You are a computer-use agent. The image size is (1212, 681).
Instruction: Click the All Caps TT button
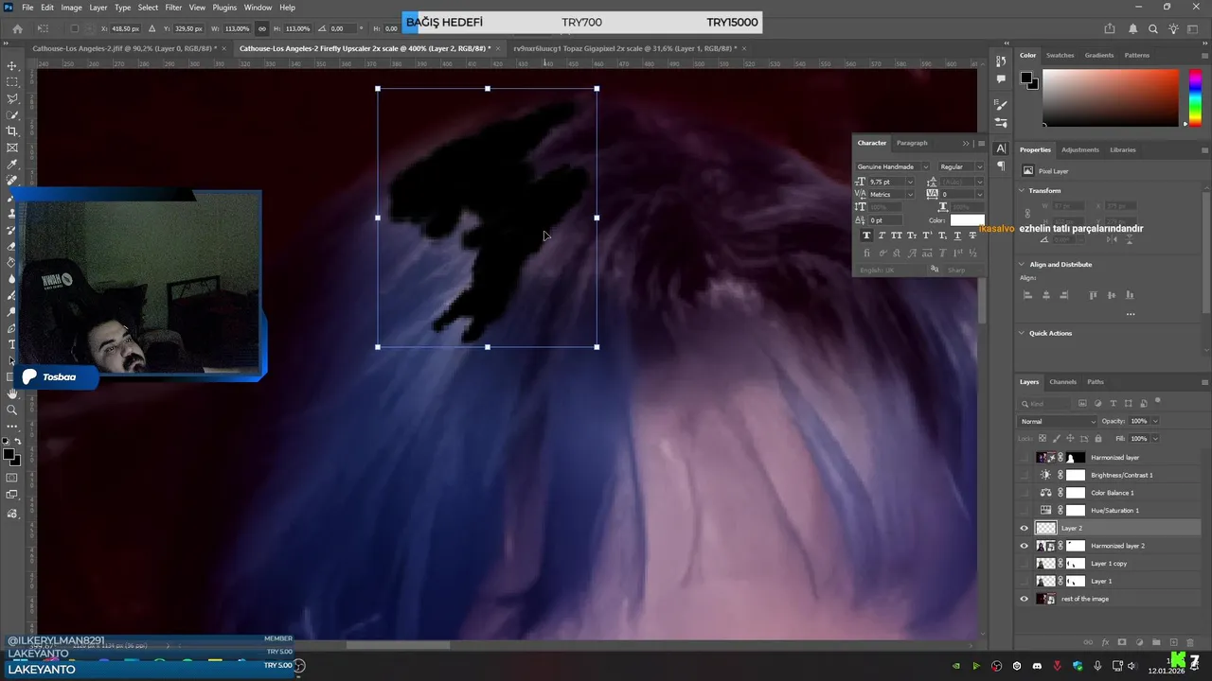[x=897, y=235]
